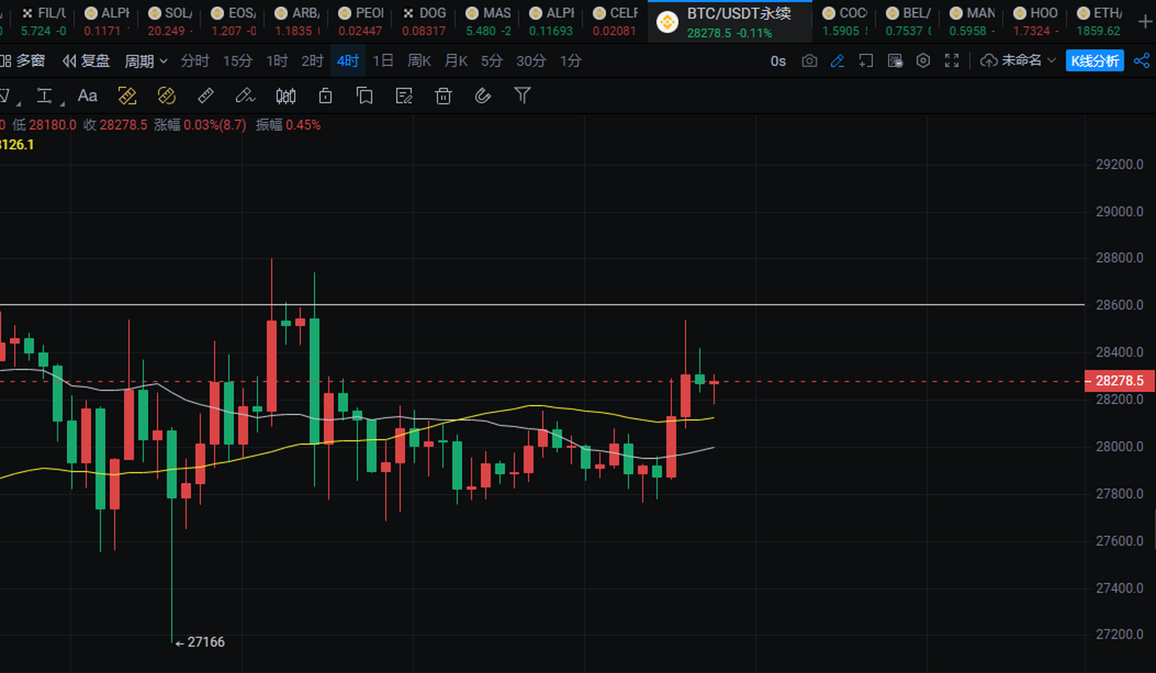Screen dimensions: 1156x673
Task: Click the cloud upload icon
Action: pyautogui.click(x=989, y=61)
